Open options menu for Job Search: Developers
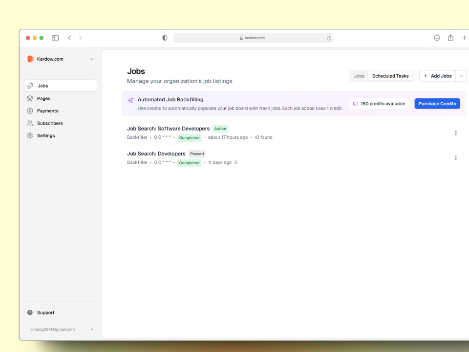The height and width of the screenshot is (352, 469). click(456, 158)
